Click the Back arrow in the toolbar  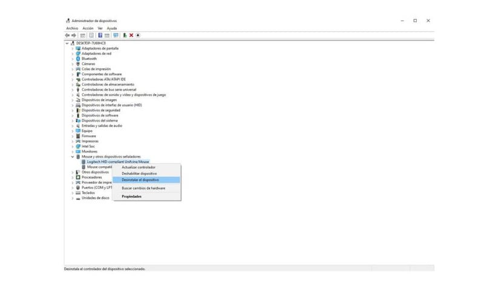[x=68, y=35]
